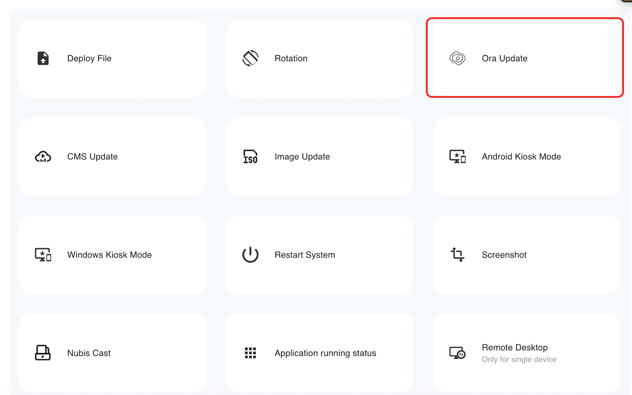632x395 pixels.
Task: Click the CMS Update cloud icon
Action: (x=43, y=157)
